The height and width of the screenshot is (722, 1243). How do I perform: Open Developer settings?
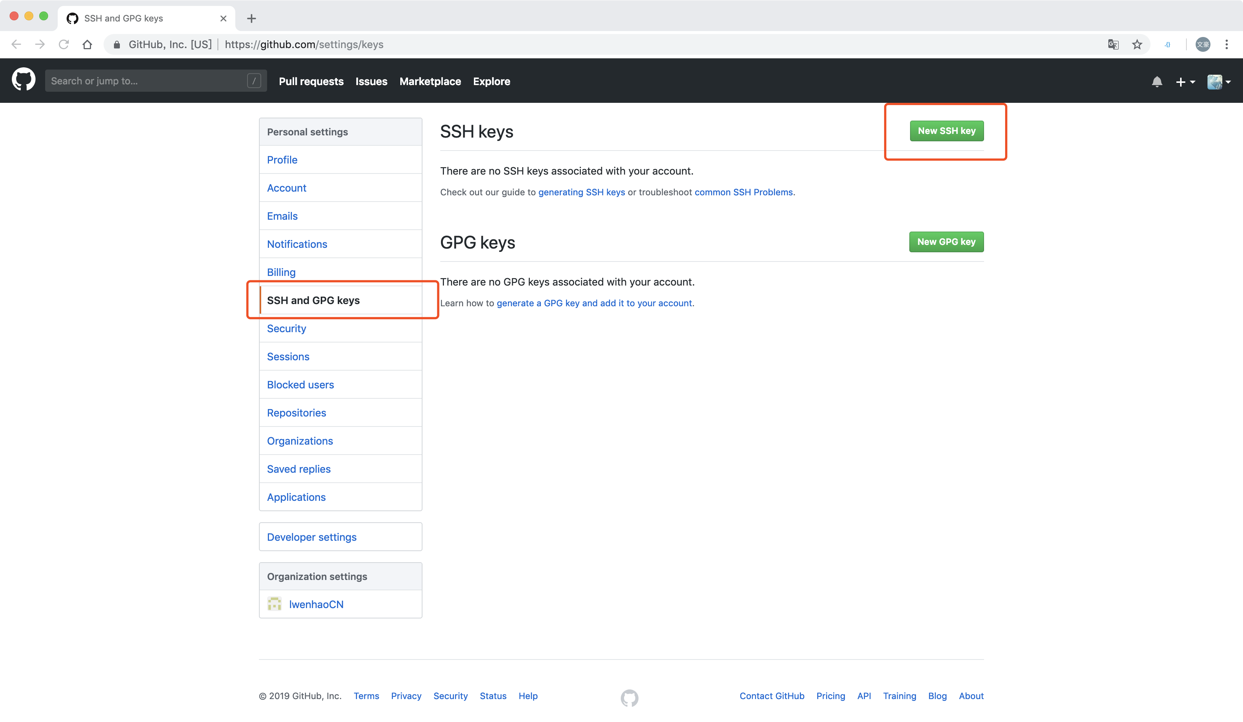point(340,537)
